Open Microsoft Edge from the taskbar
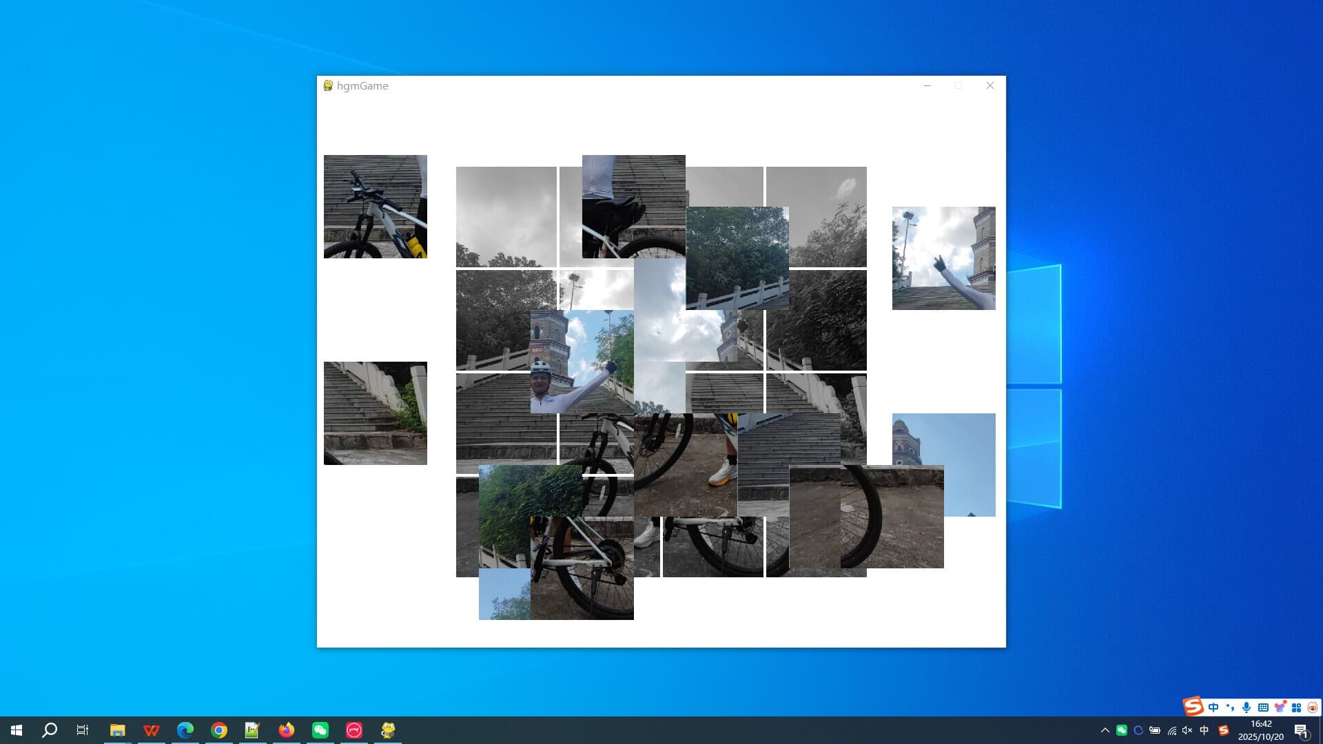Image resolution: width=1323 pixels, height=744 pixels. (x=185, y=730)
